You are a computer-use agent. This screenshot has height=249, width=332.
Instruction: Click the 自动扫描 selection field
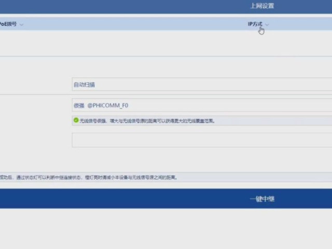[x=202, y=84]
